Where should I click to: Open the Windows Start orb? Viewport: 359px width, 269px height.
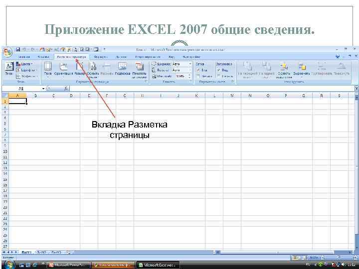point(9,265)
